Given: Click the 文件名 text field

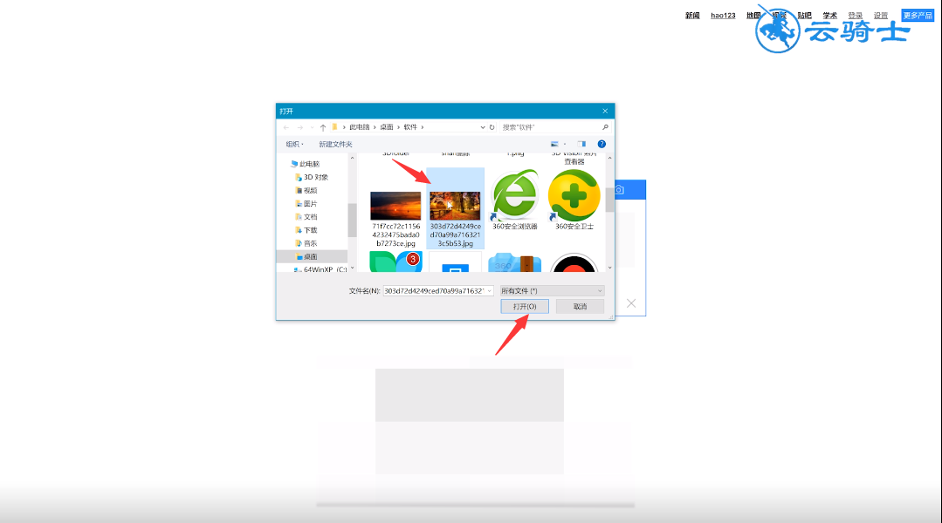Looking at the screenshot, I should tap(434, 290).
